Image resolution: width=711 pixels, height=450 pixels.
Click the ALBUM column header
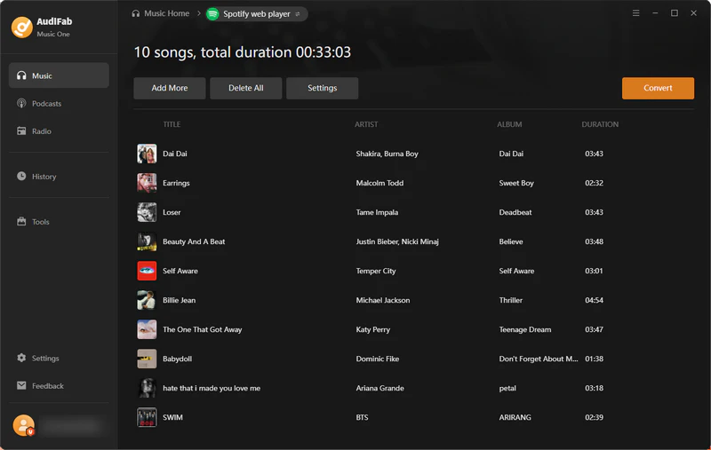coord(509,124)
